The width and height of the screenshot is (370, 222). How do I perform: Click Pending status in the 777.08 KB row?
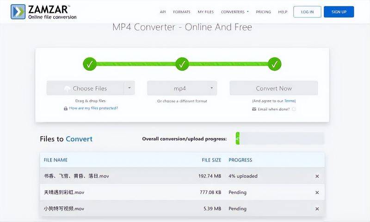[237, 192]
